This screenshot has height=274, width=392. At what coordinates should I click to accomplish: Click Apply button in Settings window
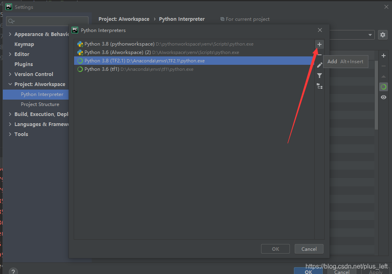376,272
